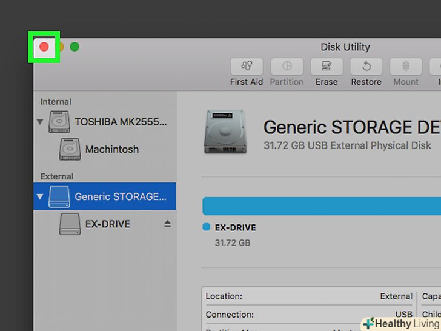
Task: Click the Partition toolbar button
Action: click(287, 67)
